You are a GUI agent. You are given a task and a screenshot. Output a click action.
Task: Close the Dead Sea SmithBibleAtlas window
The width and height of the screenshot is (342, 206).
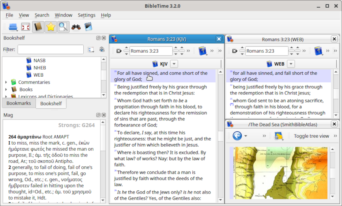click(334, 124)
